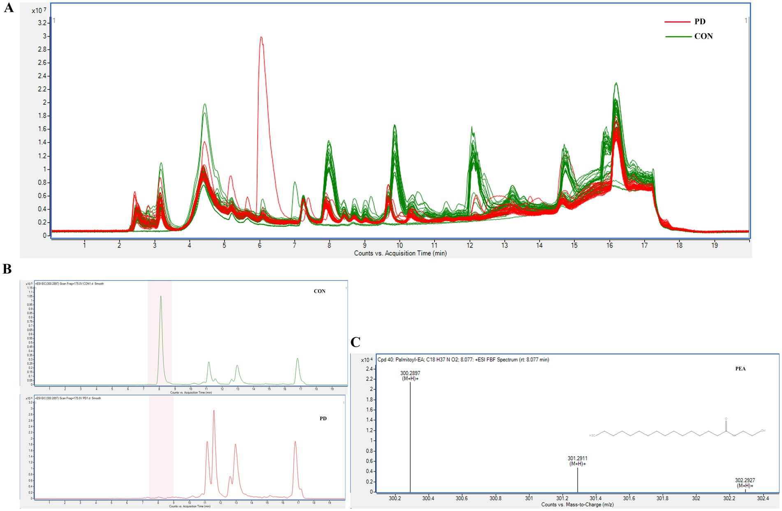Click panel A's Acquisition Time axis title

pyautogui.click(x=400, y=253)
